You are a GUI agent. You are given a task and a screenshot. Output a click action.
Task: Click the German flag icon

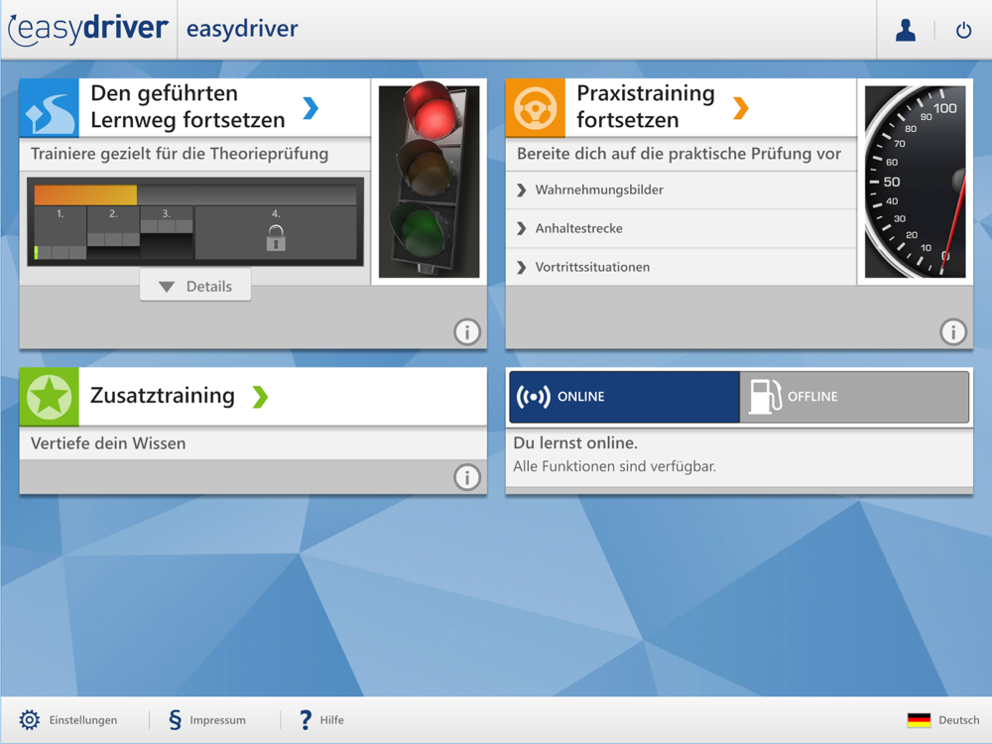pyautogui.click(x=919, y=720)
